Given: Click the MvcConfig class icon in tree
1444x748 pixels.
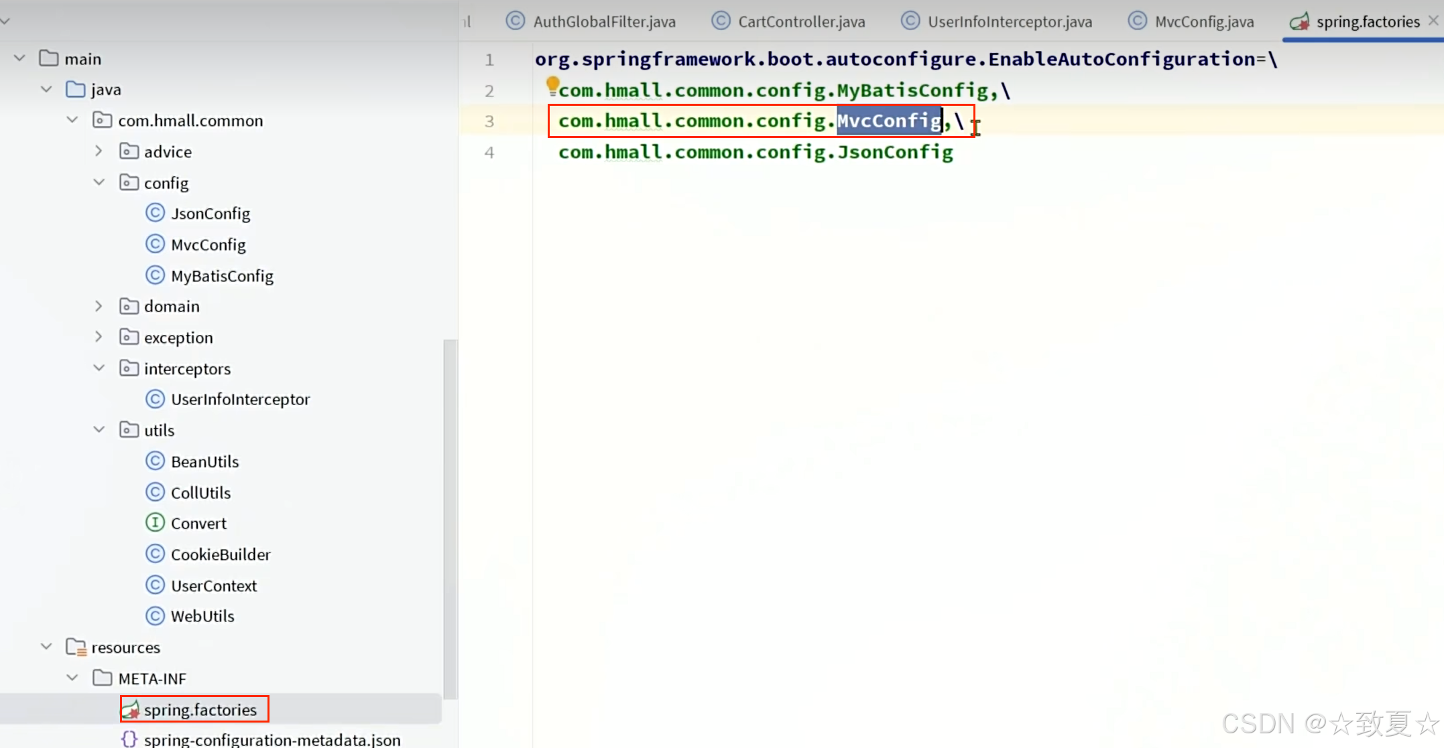Looking at the screenshot, I should 155,244.
